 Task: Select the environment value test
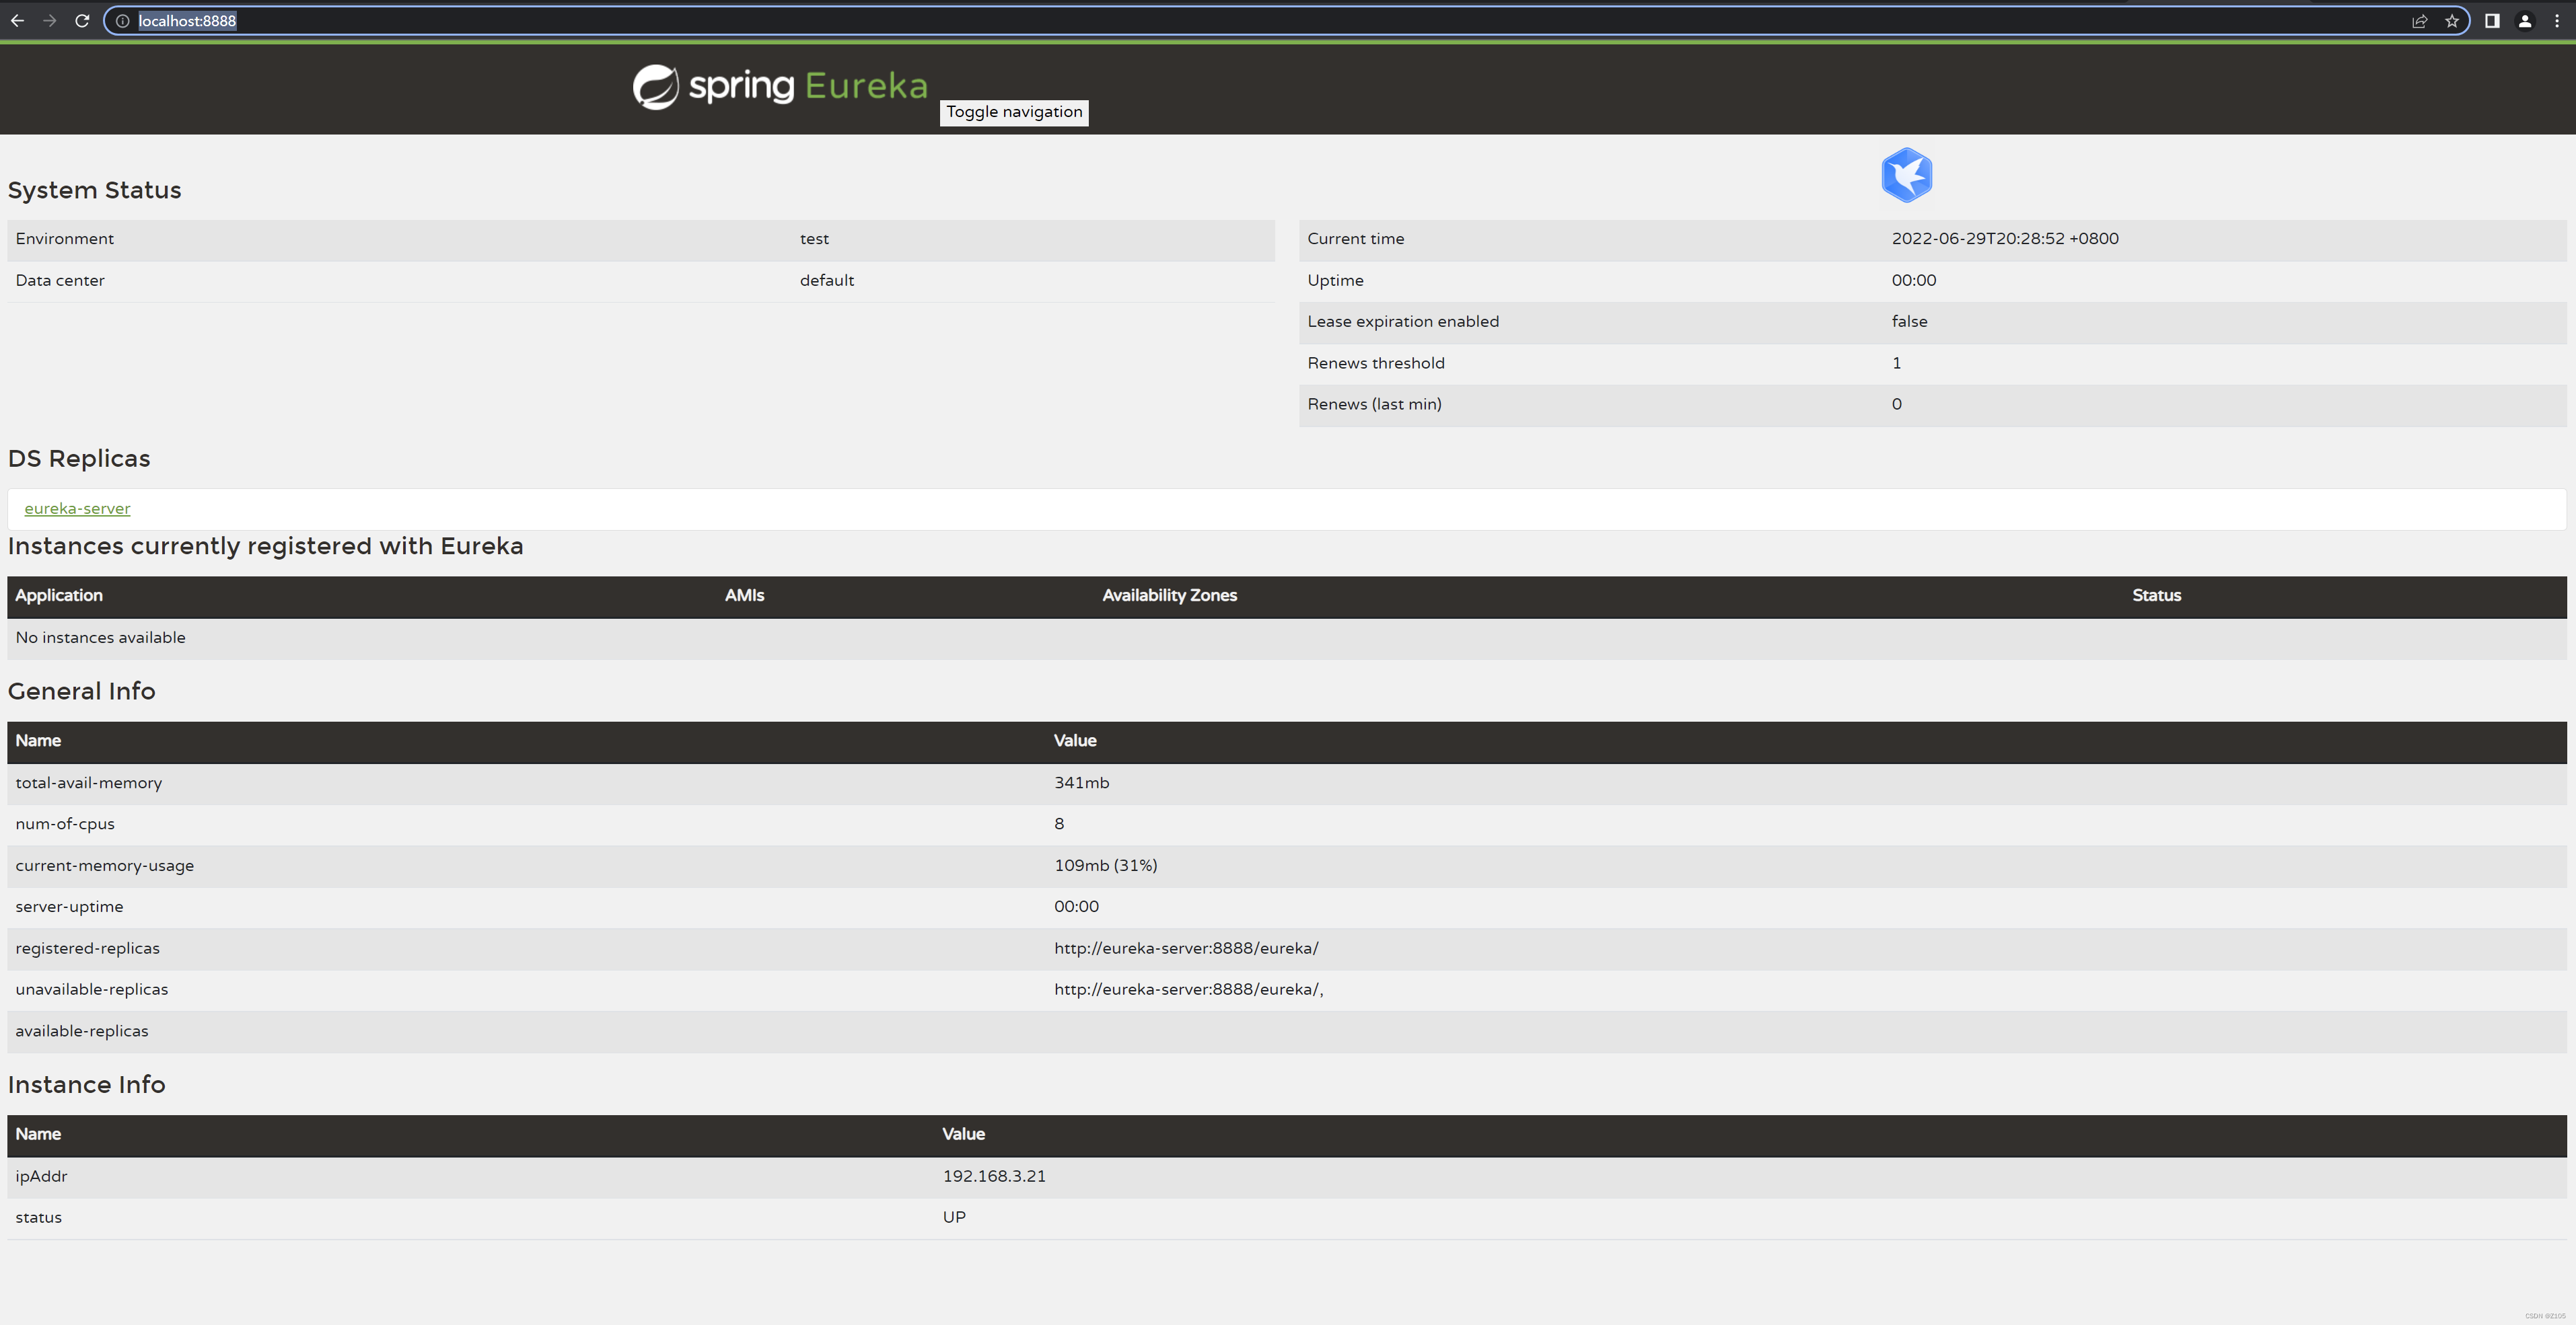click(x=814, y=239)
